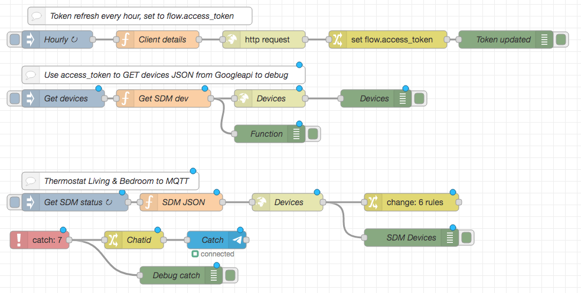The height and width of the screenshot is (293, 581).
Task: Click the output port of Get SDM dev
Action: [x=210, y=98]
